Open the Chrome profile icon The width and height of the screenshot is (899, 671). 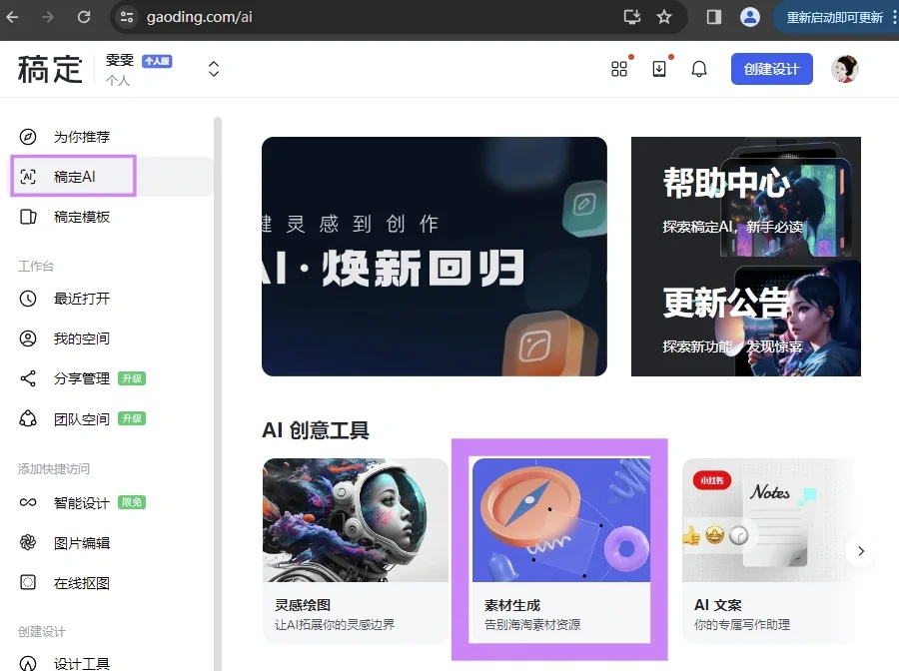749,17
